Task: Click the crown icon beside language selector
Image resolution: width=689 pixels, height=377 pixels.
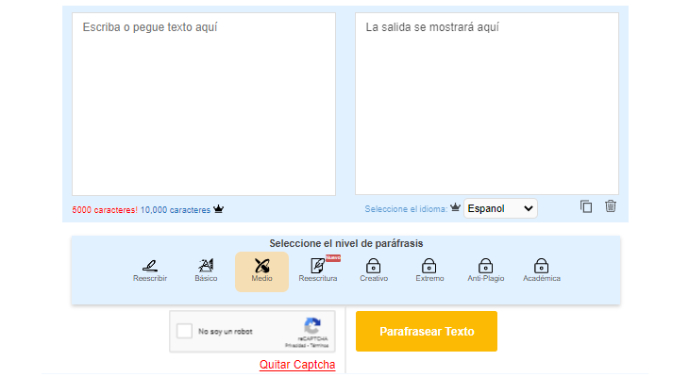Action: pos(455,208)
